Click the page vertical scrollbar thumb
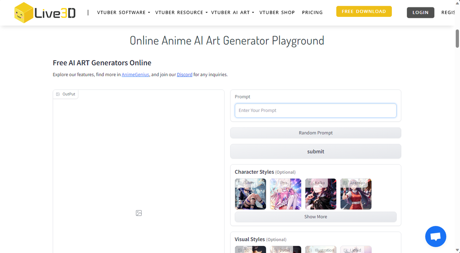The height and width of the screenshot is (253, 460). 457,38
